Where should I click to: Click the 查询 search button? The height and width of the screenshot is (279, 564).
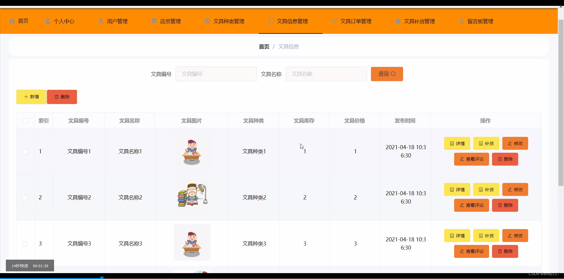[x=387, y=74]
